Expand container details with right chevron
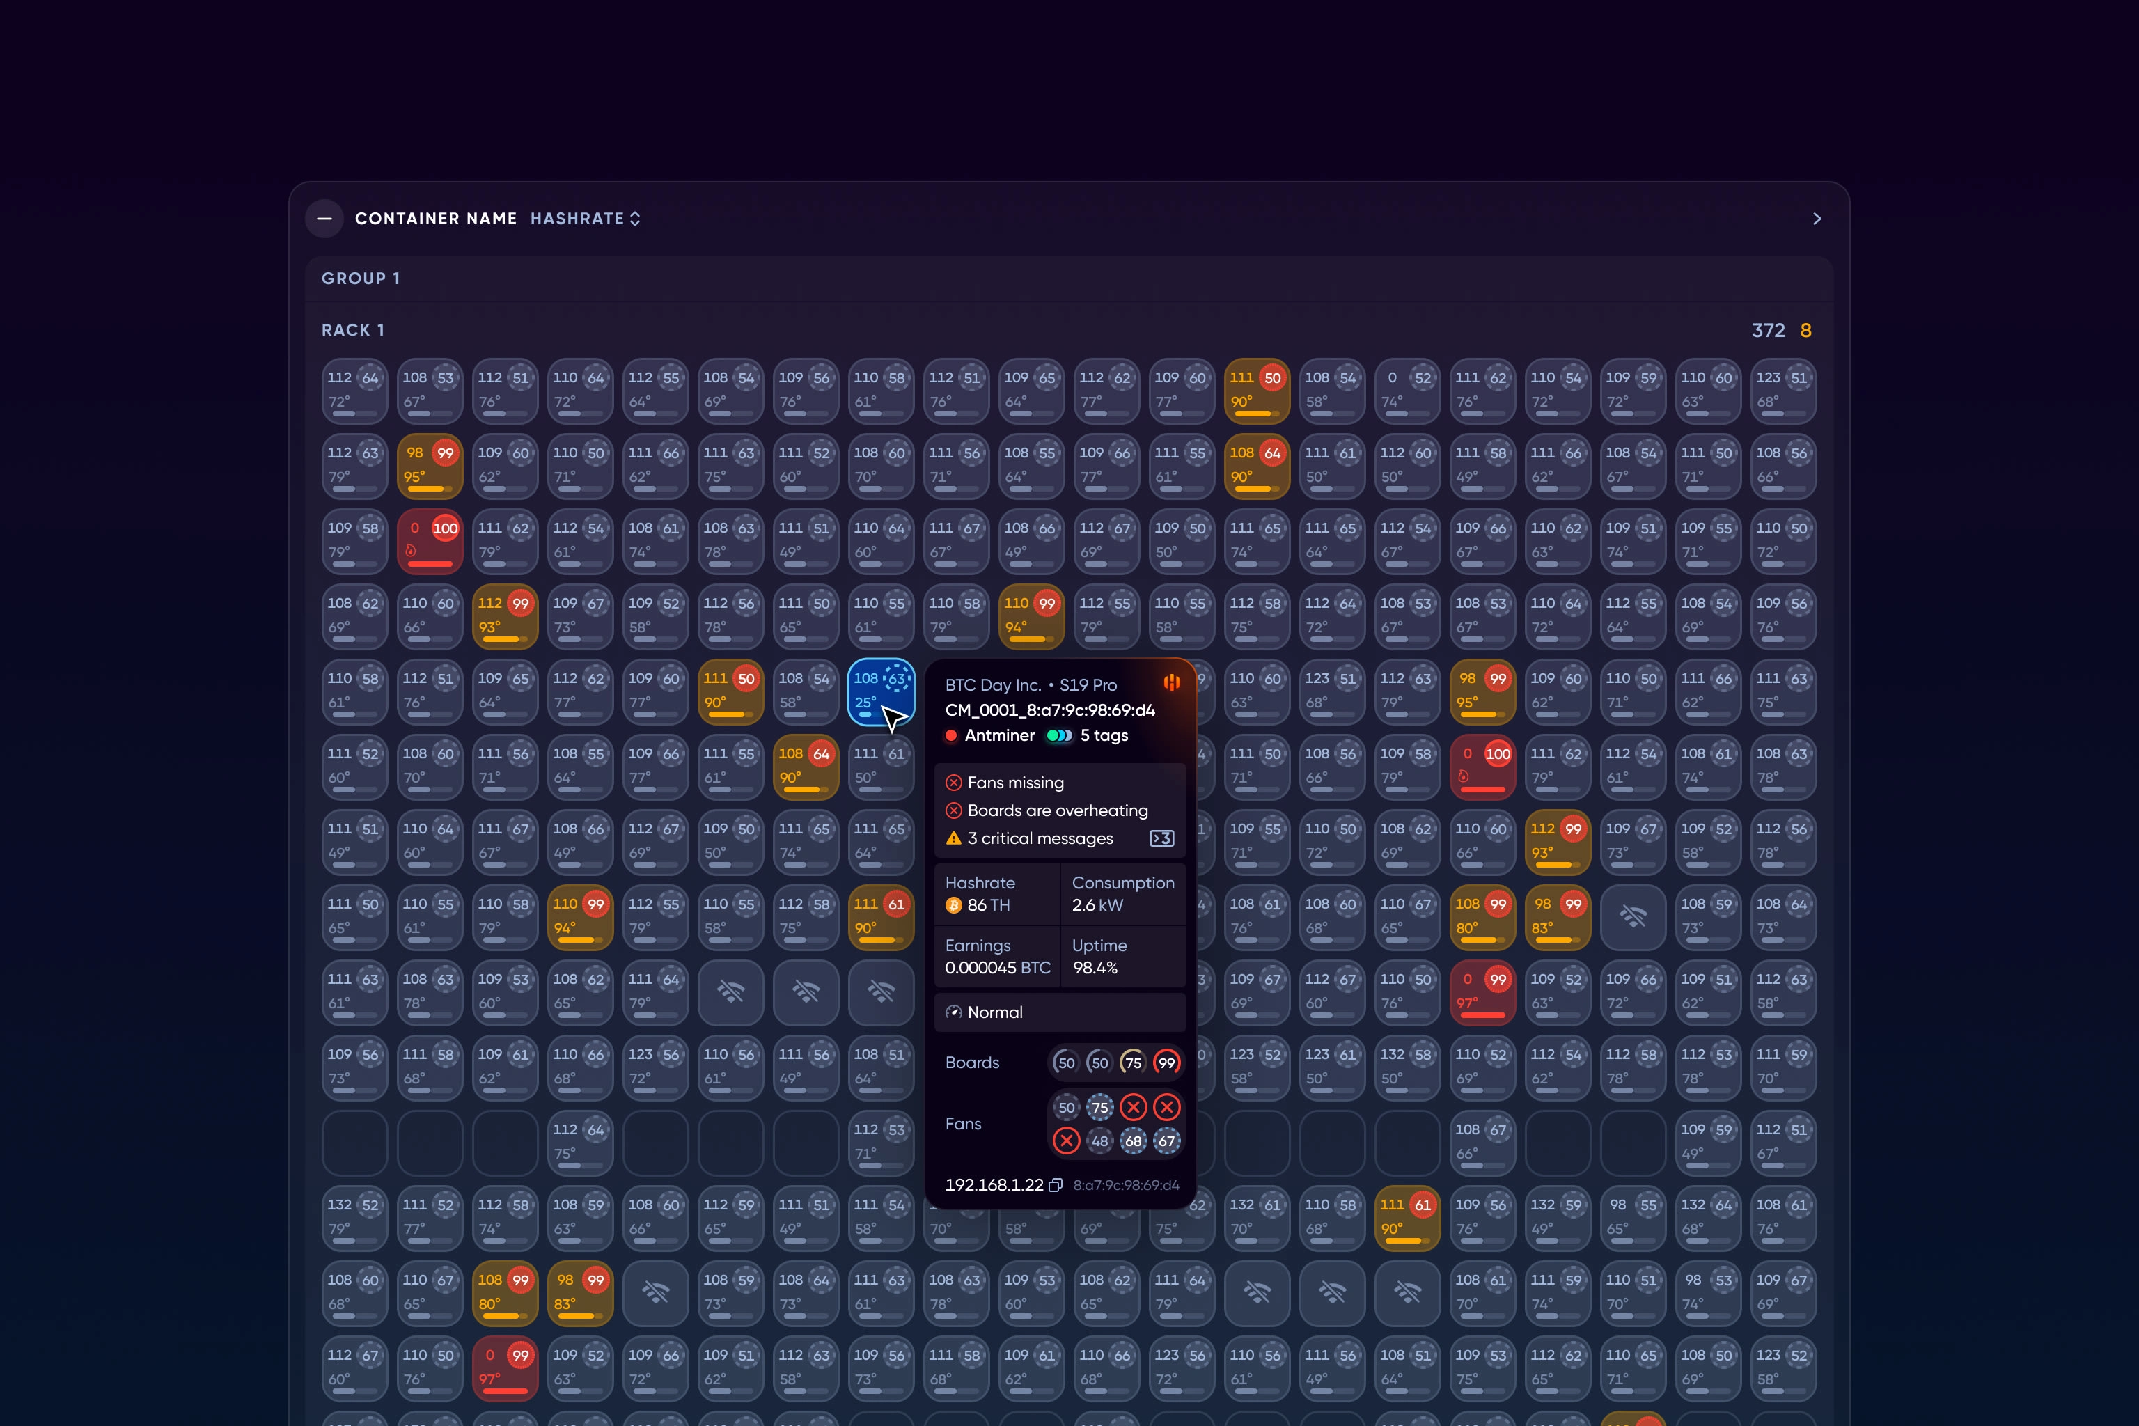Image resolution: width=2139 pixels, height=1426 pixels. [1816, 218]
